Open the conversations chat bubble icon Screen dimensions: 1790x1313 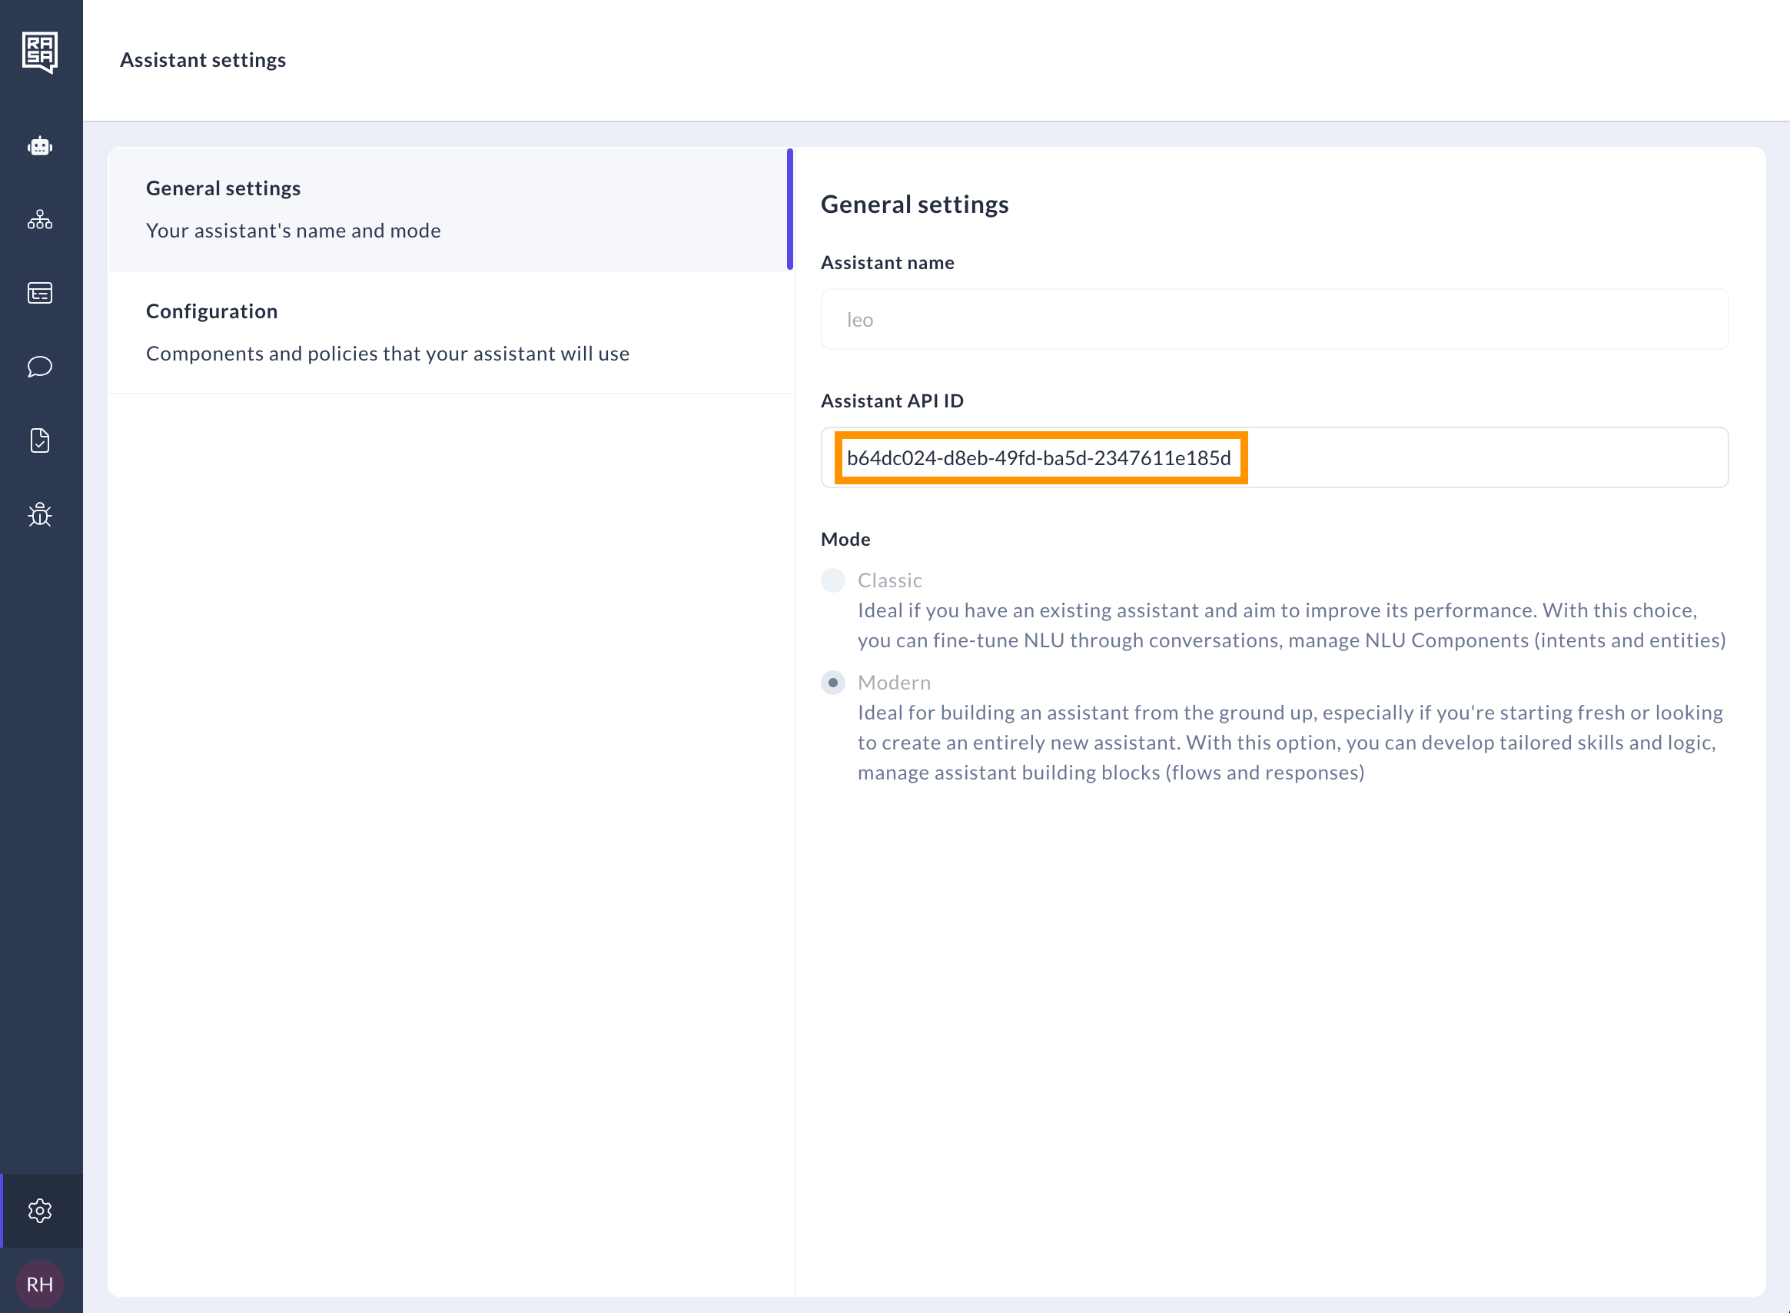click(40, 367)
